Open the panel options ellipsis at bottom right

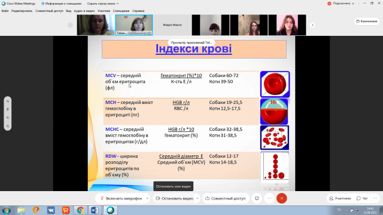point(375,198)
